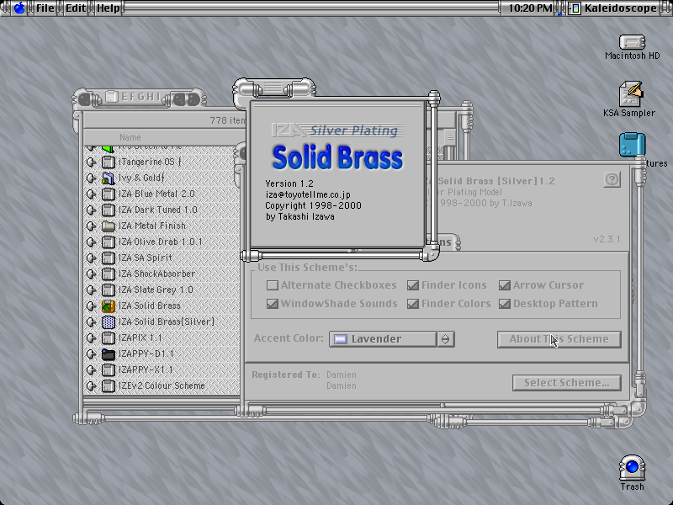Expand the IZA Metal Finish row

pos(91,226)
